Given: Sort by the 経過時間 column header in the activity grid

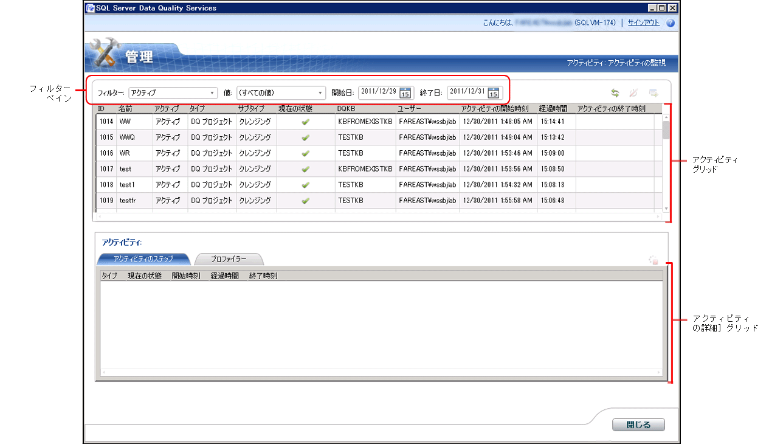Looking at the screenshot, I should (x=553, y=108).
